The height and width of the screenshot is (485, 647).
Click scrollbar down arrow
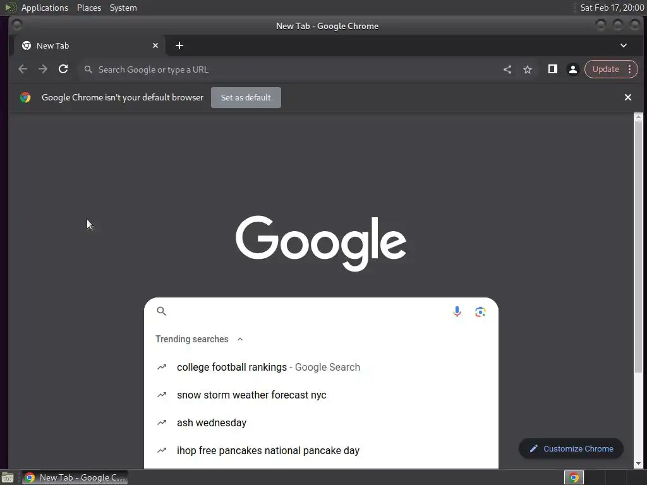point(638,464)
